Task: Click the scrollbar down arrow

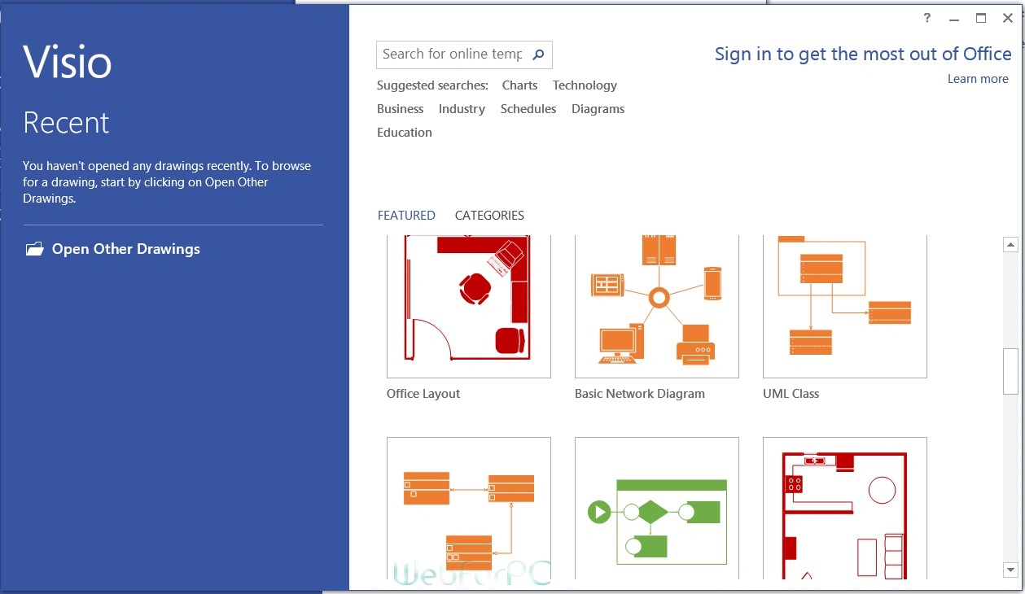Action: [1010, 570]
